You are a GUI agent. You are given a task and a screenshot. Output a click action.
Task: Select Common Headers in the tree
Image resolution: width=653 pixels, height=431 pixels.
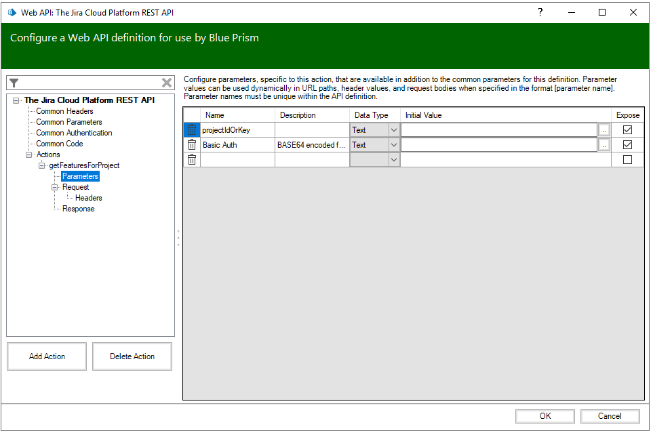pos(64,111)
